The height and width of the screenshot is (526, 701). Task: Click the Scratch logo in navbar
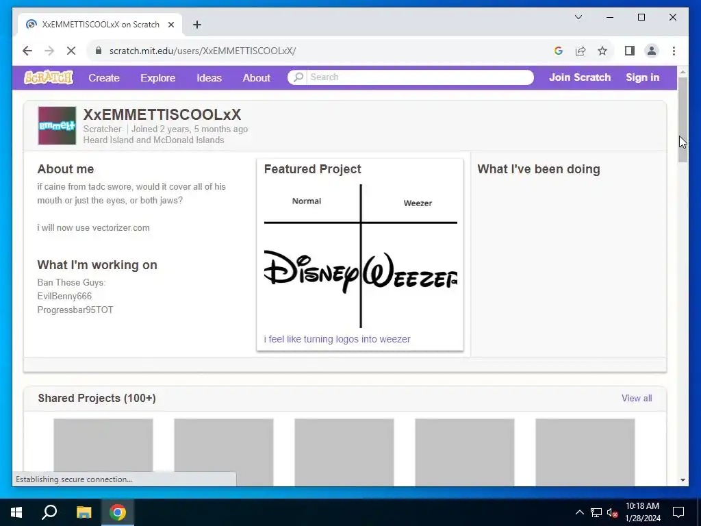[x=49, y=77]
